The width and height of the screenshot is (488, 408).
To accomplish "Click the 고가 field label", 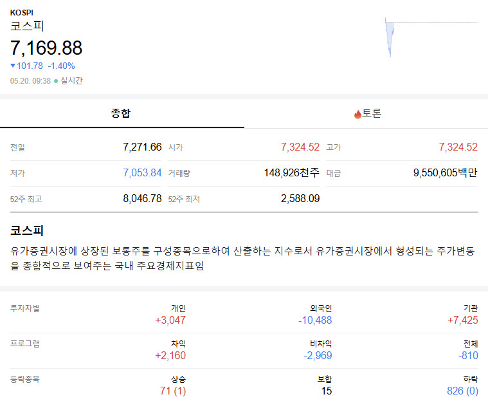I will tap(333, 147).
